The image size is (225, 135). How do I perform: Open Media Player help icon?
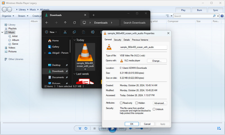[222, 16]
